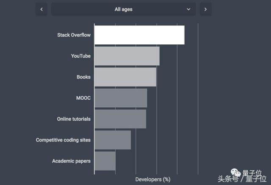Open the All ages dropdown
Viewport: 271px width, 185px height.
[123, 9]
